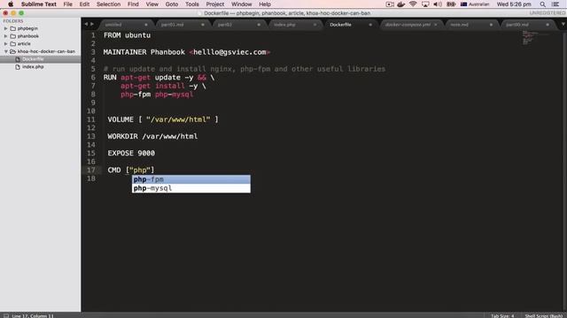Screen dimensions: 567x318
Task: Collapse the khoa-hoc-docker-can-ban folder
Action: tap(6, 51)
